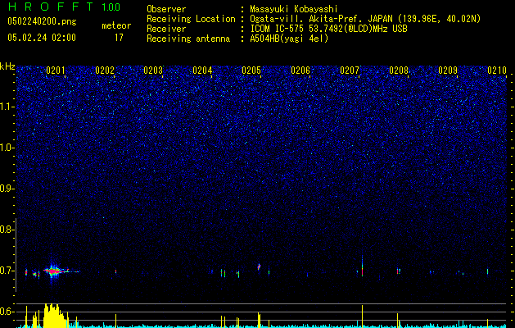Click the 0.9 frequency axis label
This screenshot has height=328, width=515.
(x=7, y=189)
